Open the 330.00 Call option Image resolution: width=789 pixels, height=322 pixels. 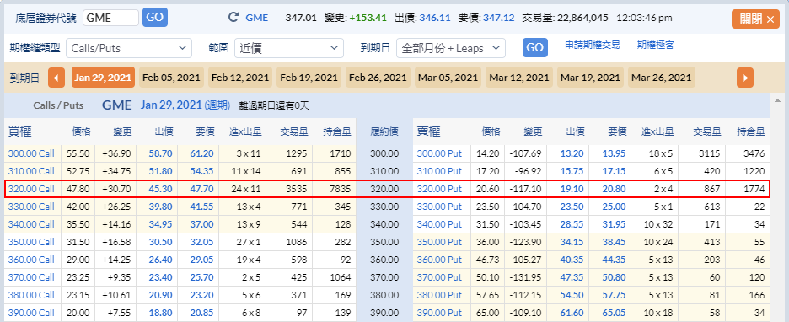point(31,207)
